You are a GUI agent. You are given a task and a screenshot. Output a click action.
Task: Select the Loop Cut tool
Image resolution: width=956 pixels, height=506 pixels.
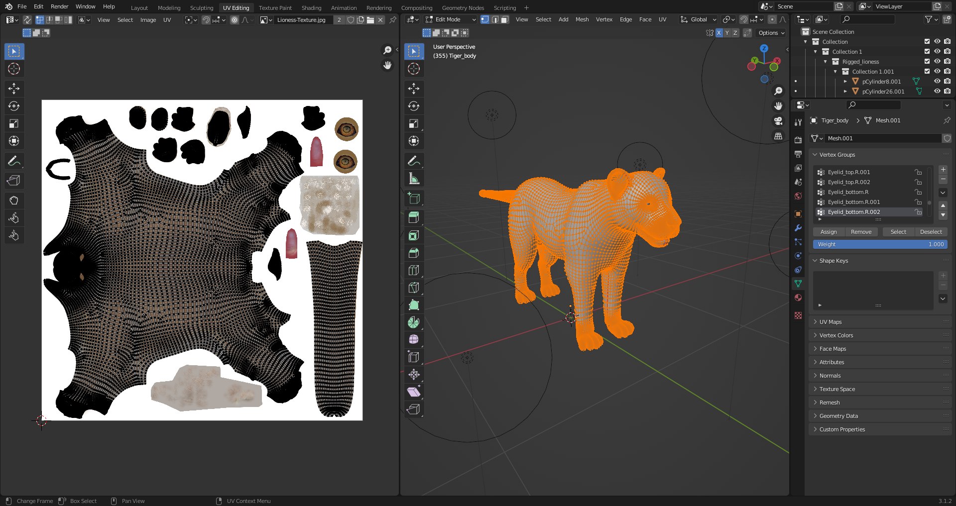tap(414, 270)
